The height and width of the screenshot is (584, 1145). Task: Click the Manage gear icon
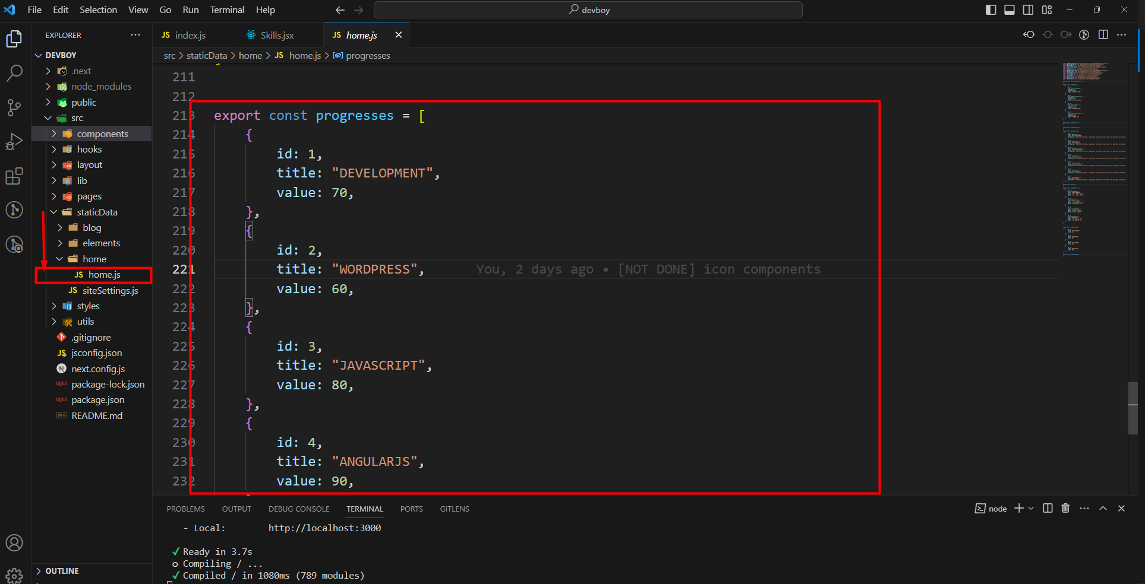click(14, 575)
